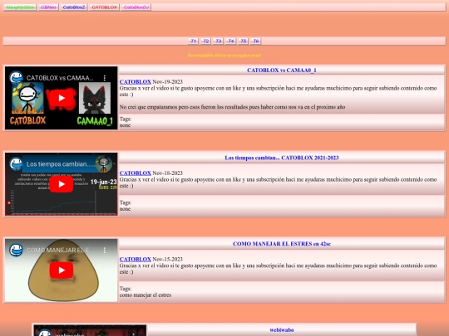
Task: Play the COMO MANEJAR EL ESTRES video
Action: click(x=62, y=270)
